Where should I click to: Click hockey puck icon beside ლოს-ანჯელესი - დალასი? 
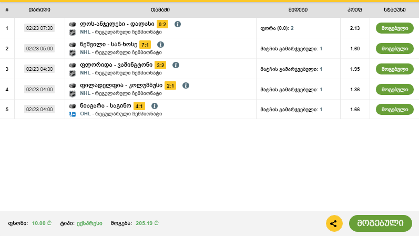coord(73,24)
